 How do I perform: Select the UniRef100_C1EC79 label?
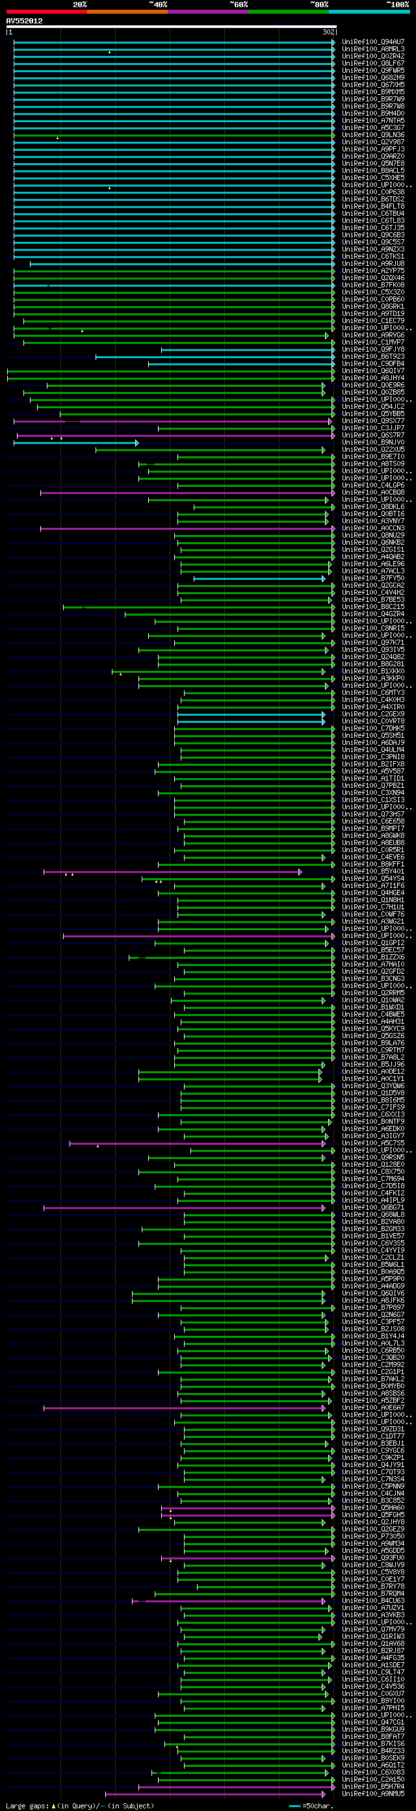click(373, 321)
